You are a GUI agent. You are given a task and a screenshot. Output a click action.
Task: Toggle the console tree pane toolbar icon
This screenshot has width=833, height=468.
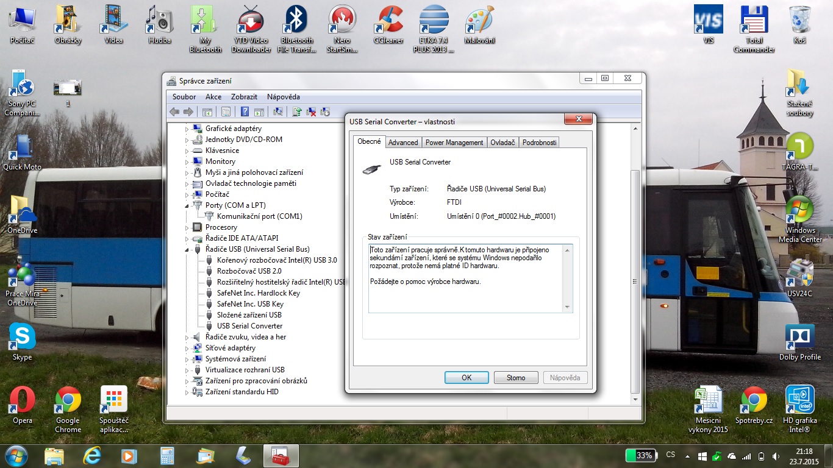coord(207,112)
